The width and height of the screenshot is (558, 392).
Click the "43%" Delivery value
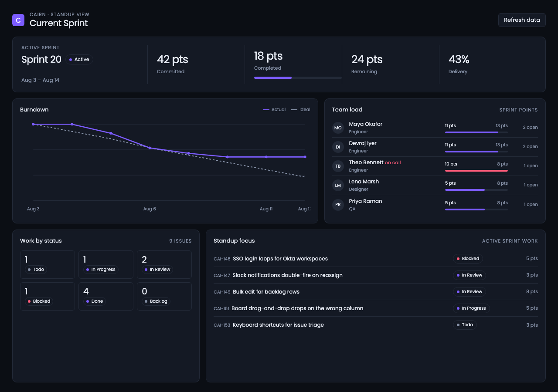(x=459, y=59)
